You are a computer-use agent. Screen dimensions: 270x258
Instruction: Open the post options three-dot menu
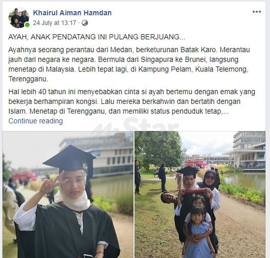(x=257, y=12)
